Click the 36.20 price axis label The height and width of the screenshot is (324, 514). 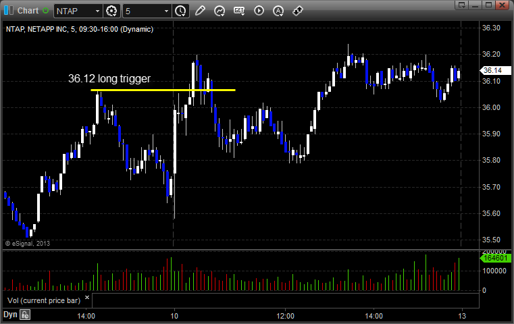[x=491, y=54]
